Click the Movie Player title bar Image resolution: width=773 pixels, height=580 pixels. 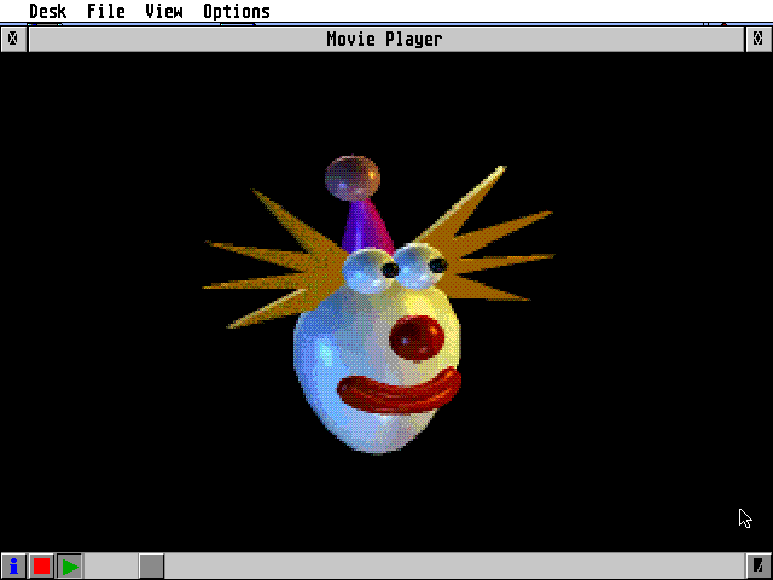tap(384, 39)
